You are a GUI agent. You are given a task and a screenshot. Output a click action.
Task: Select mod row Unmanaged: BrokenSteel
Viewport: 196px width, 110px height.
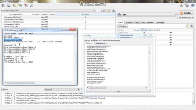(58, 22)
